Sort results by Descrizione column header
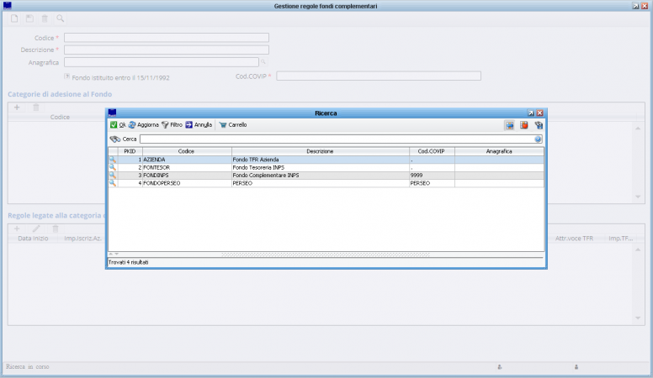Viewport: 653px width, 378px height. point(320,151)
